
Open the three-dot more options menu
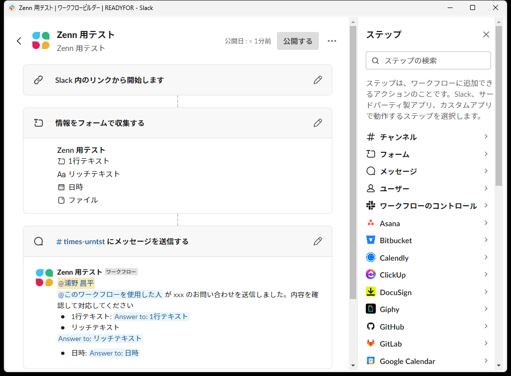[x=332, y=41]
